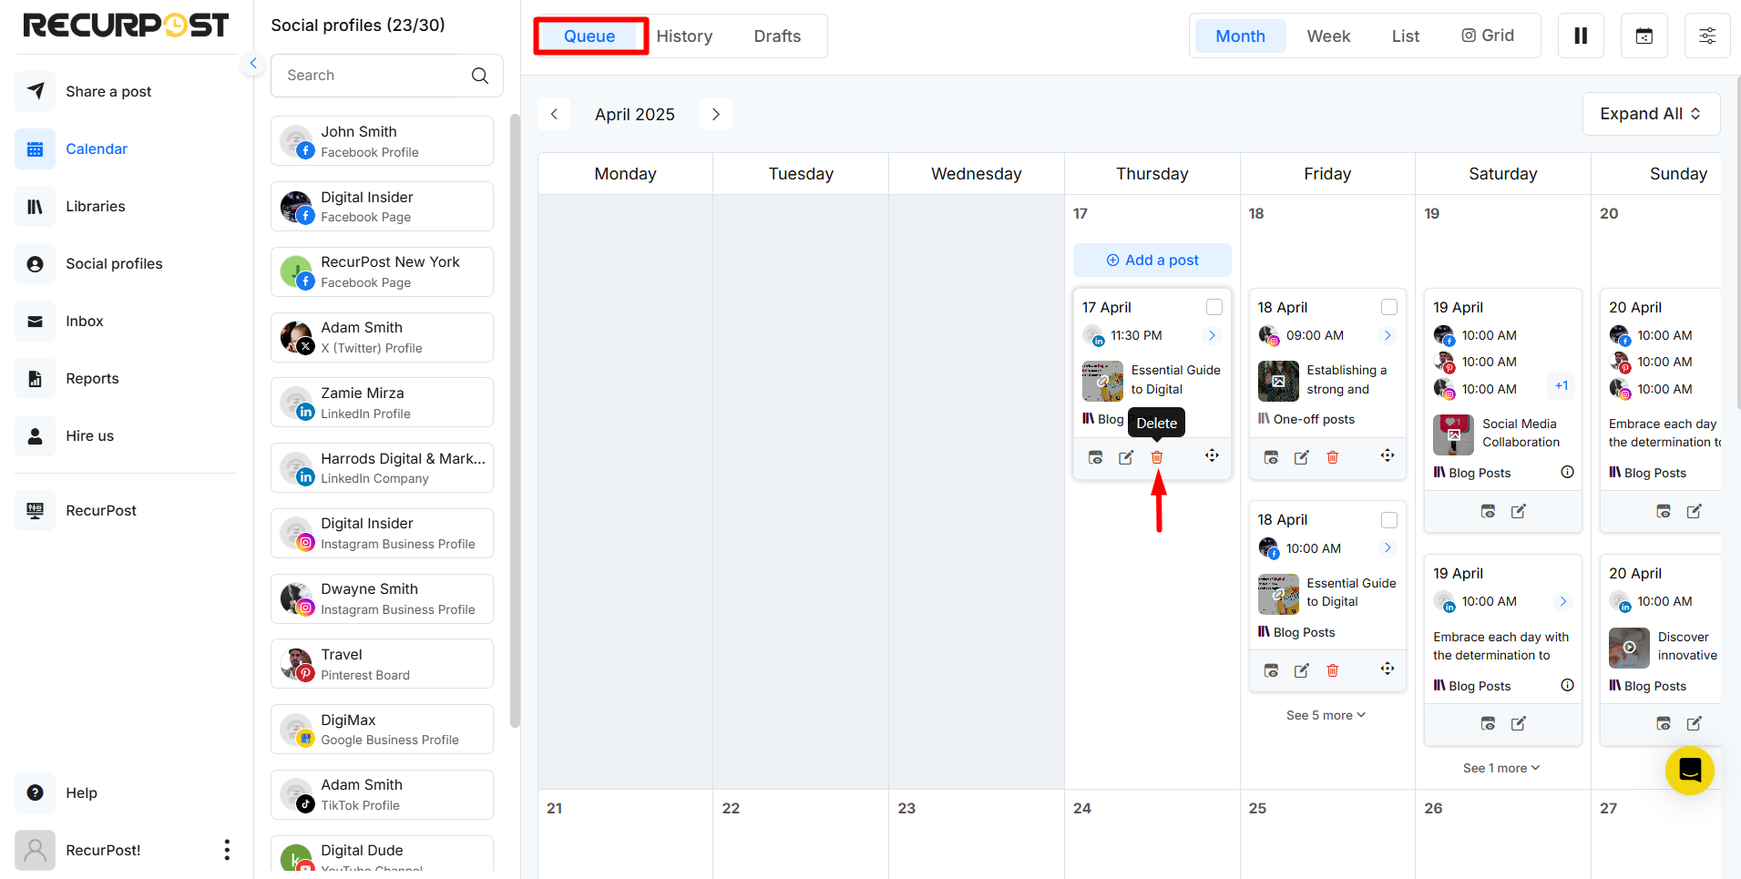
Task: Delete the 18 April 10:00 AM post
Action: 1332,670
